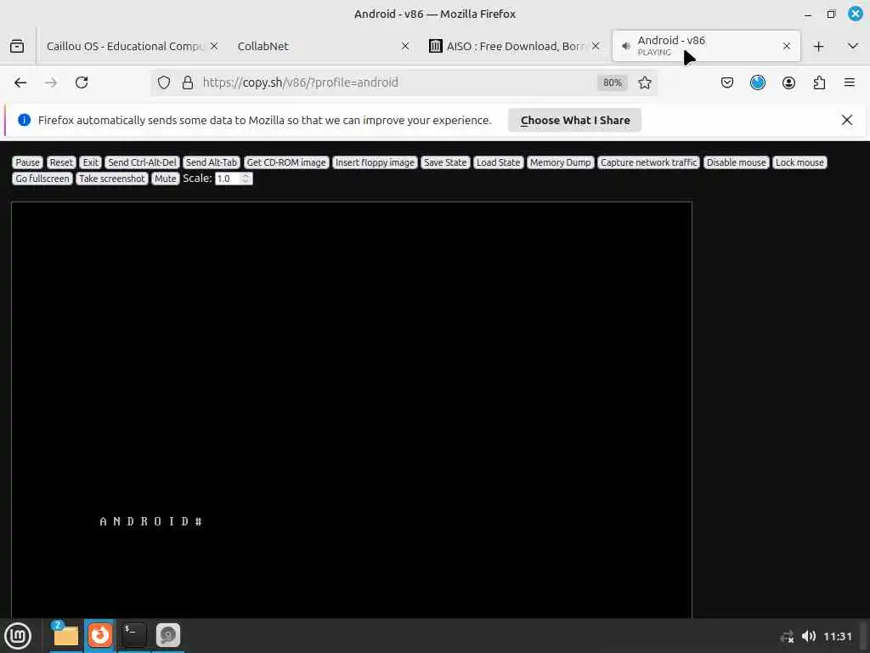Dismiss the Firefox data notification bar
Viewport: 870px width, 653px height.
pyautogui.click(x=847, y=120)
